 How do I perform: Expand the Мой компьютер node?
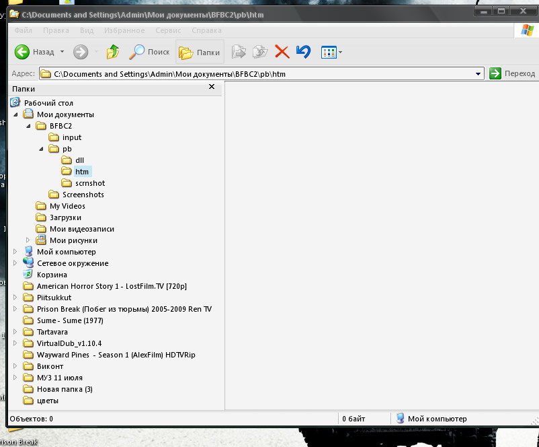tap(15, 251)
